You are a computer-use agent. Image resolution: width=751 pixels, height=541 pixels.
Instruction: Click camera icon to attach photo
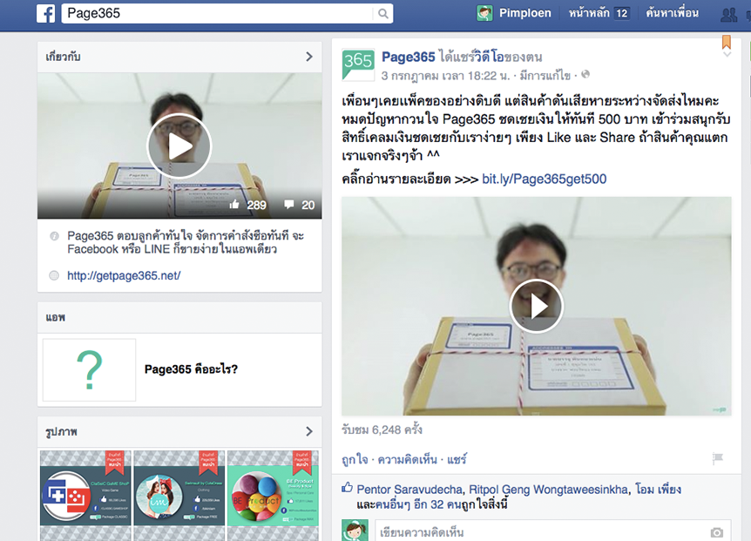[x=716, y=532]
